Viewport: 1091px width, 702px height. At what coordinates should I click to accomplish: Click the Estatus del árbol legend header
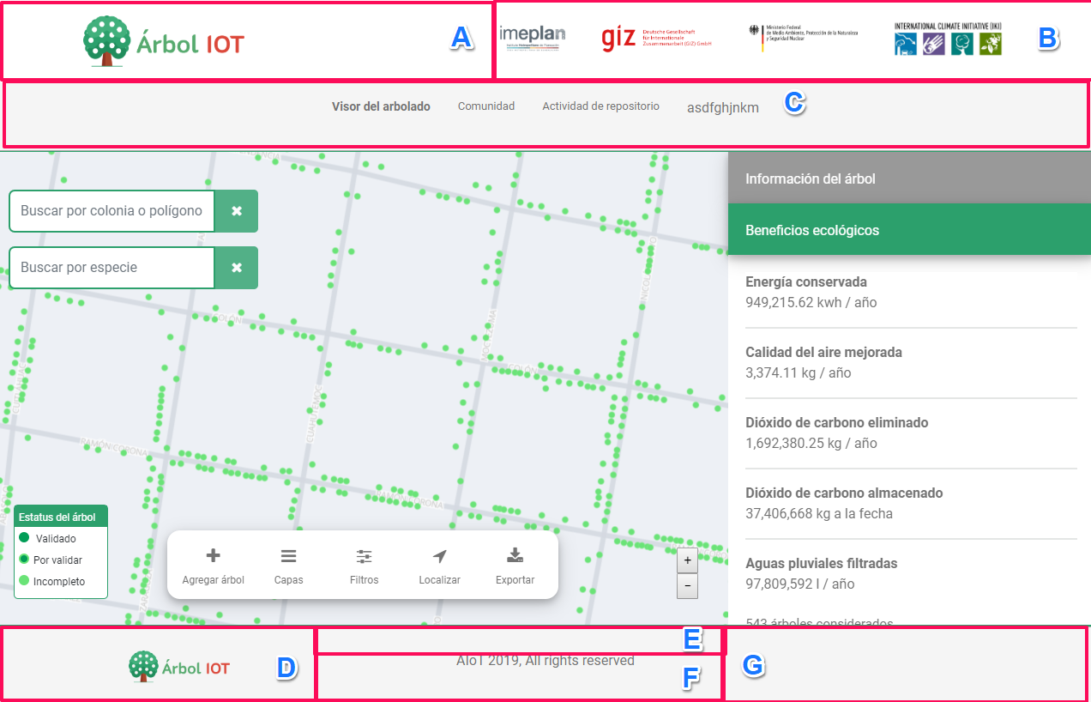(61, 517)
